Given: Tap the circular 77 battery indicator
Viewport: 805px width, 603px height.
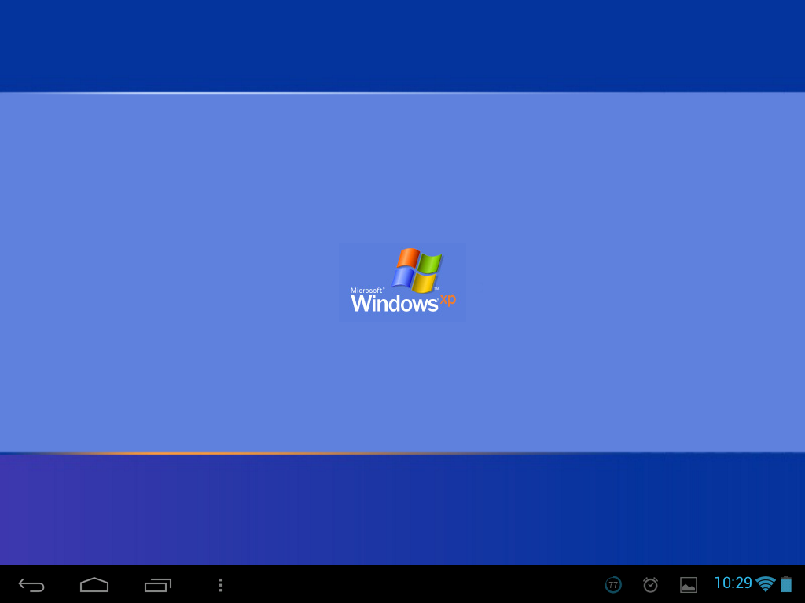Looking at the screenshot, I should (613, 584).
